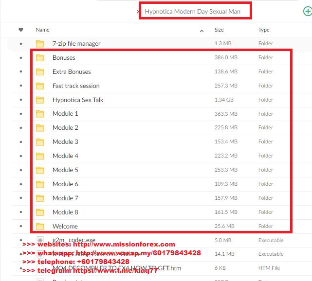Mark the Module 3 row favorite dot
Viewport: 312px width, 281px height.
(x=21, y=142)
